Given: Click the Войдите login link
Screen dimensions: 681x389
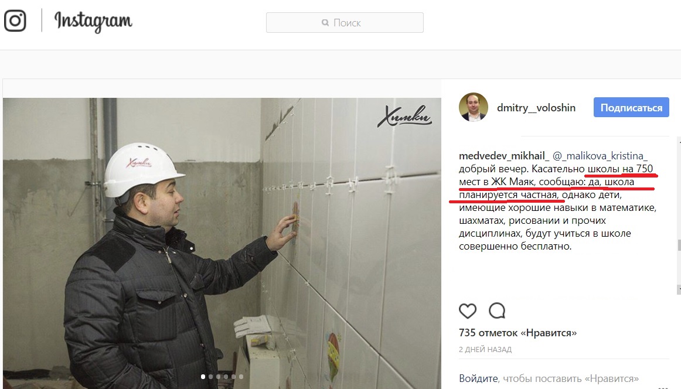Looking at the screenshot, I should 478,378.
